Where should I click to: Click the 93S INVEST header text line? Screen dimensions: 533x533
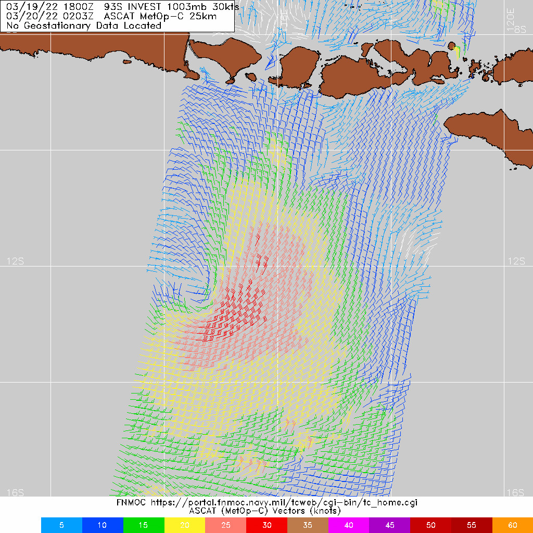pyautogui.click(x=117, y=7)
